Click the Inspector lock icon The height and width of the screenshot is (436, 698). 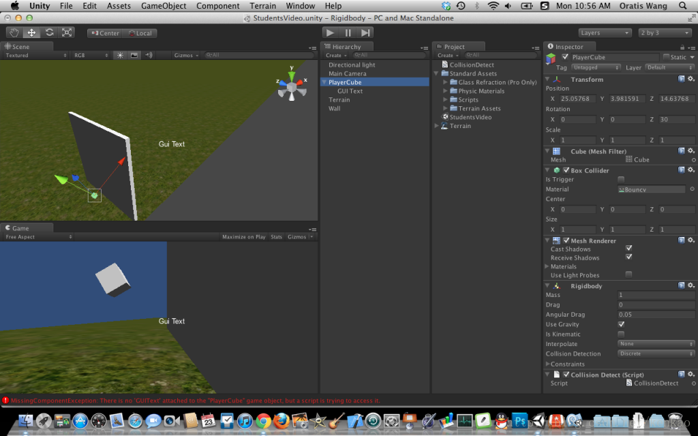tap(682, 47)
